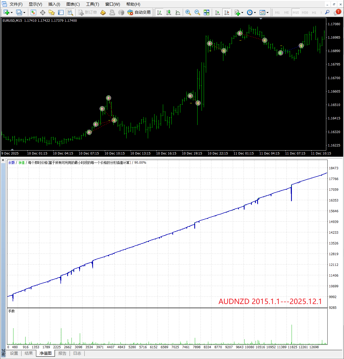Screen dimensions: 344x359
Task: Toggle the chart shift button
Action: [227, 13]
